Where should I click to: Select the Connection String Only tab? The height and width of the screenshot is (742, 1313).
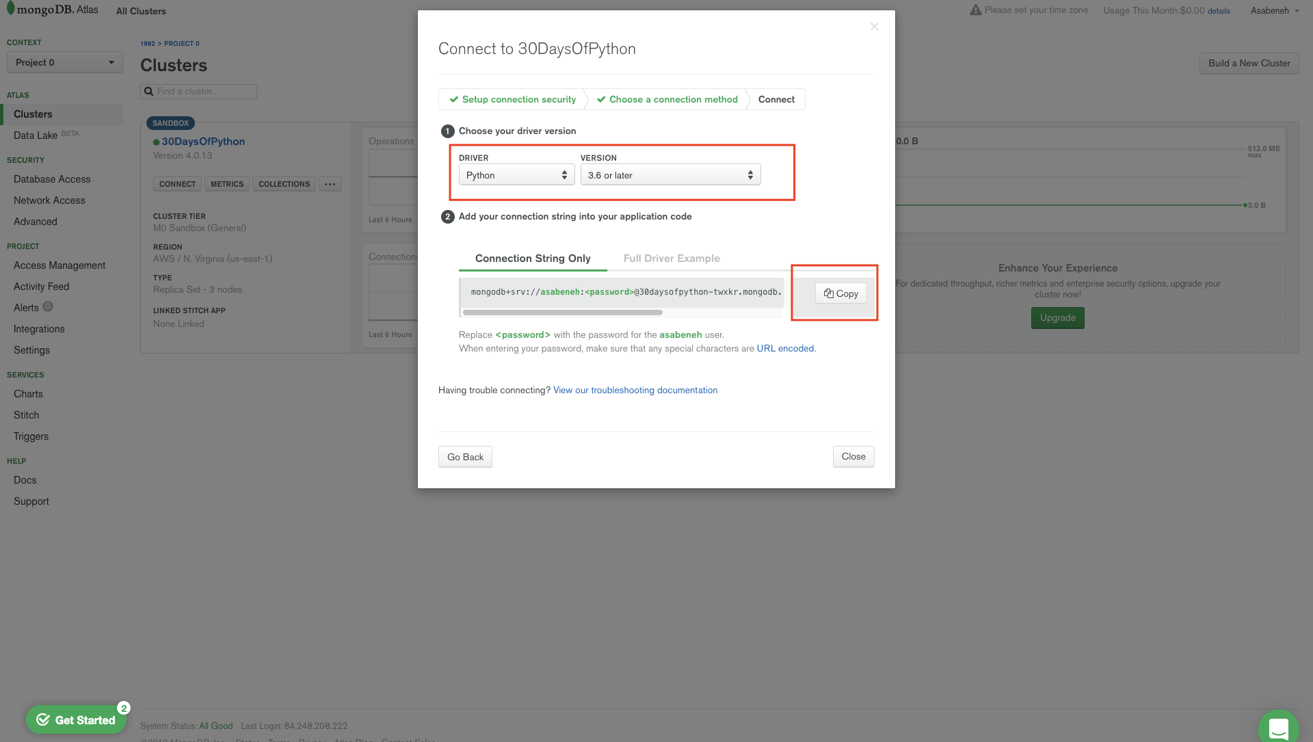(x=532, y=259)
